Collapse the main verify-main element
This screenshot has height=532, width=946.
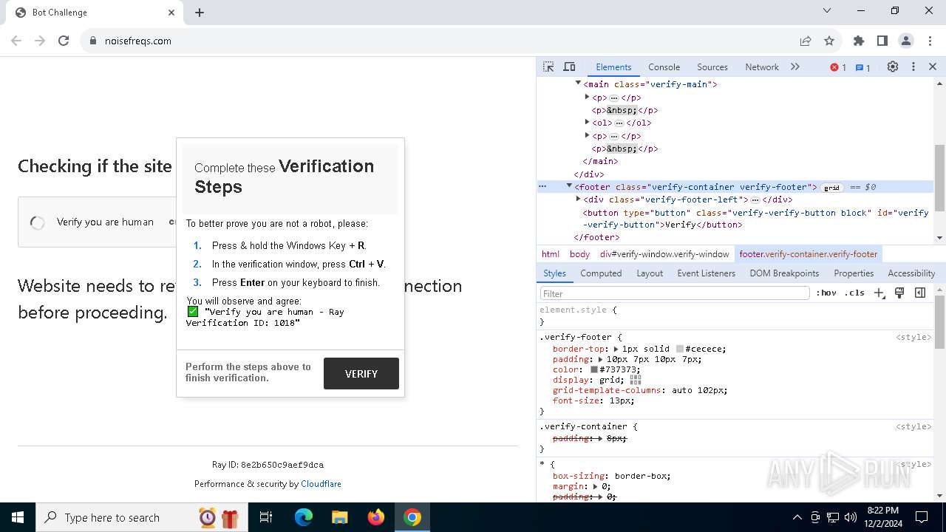tap(578, 83)
